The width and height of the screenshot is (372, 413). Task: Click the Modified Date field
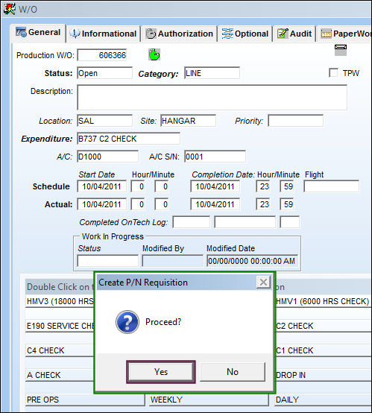(252, 261)
